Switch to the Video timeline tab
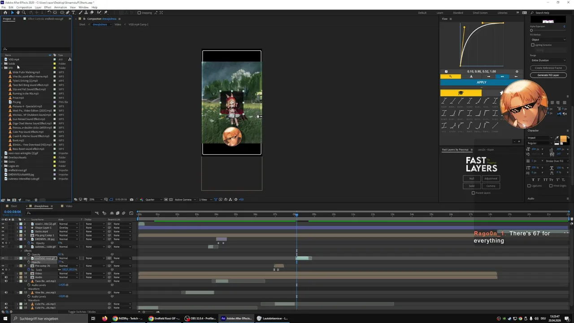This screenshot has width=574, height=323. (69, 206)
